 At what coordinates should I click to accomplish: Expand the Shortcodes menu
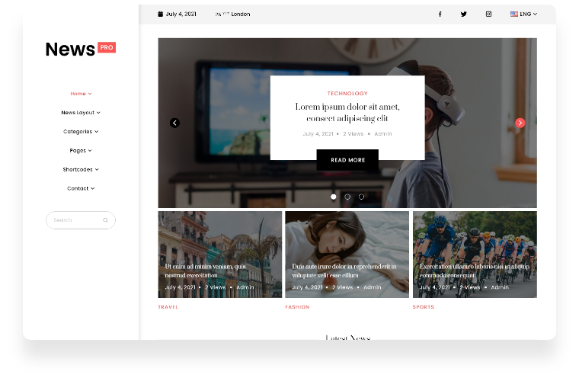point(81,169)
